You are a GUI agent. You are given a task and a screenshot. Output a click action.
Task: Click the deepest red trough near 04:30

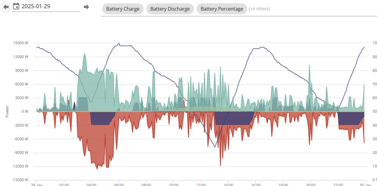coord(97,168)
